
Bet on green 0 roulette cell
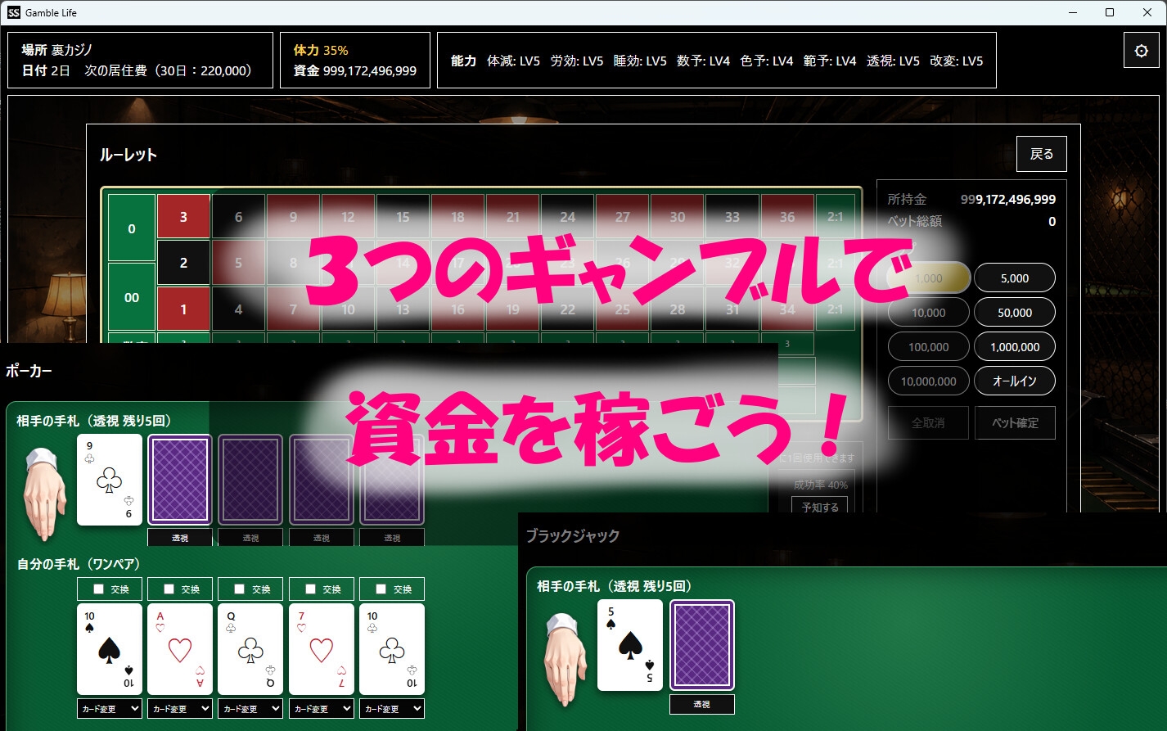pyautogui.click(x=132, y=228)
